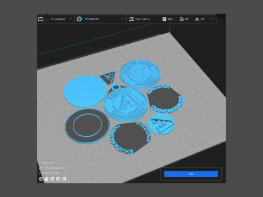Viewport: 263px width, 197px height.
Task: Select the small round mountain-logo disc
Action: (x=161, y=124)
